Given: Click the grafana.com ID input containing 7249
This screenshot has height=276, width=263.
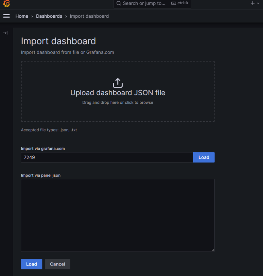Looking at the screenshot, I should point(107,157).
